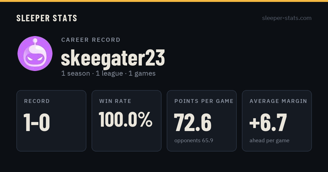Select the skeegater23 username heading
This screenshot has height=172, width=328.
pos(113,58)
